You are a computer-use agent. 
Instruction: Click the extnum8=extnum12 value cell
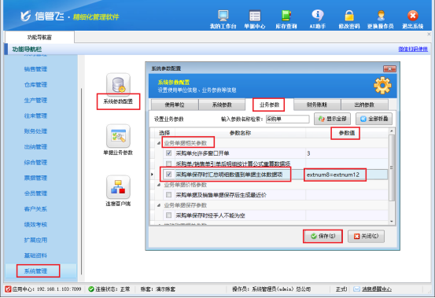pos(346,175)
